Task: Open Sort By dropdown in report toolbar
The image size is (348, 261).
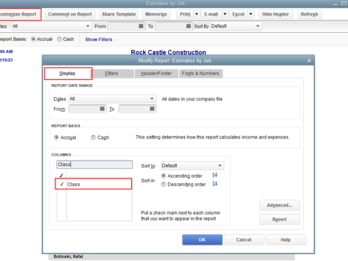Action: tap(236, 26)
